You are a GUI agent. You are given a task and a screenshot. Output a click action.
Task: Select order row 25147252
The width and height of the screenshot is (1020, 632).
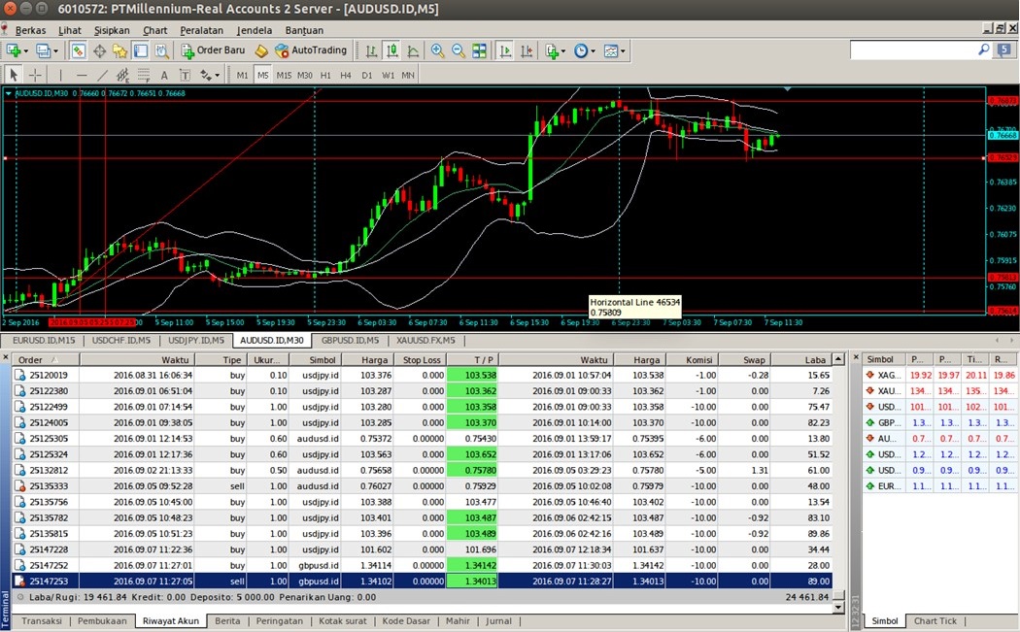422,566
